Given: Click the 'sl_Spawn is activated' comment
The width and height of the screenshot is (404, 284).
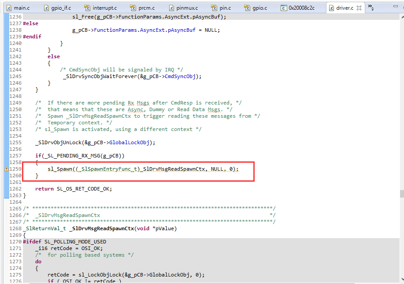Looking at the screenshot, I should 118,129.
